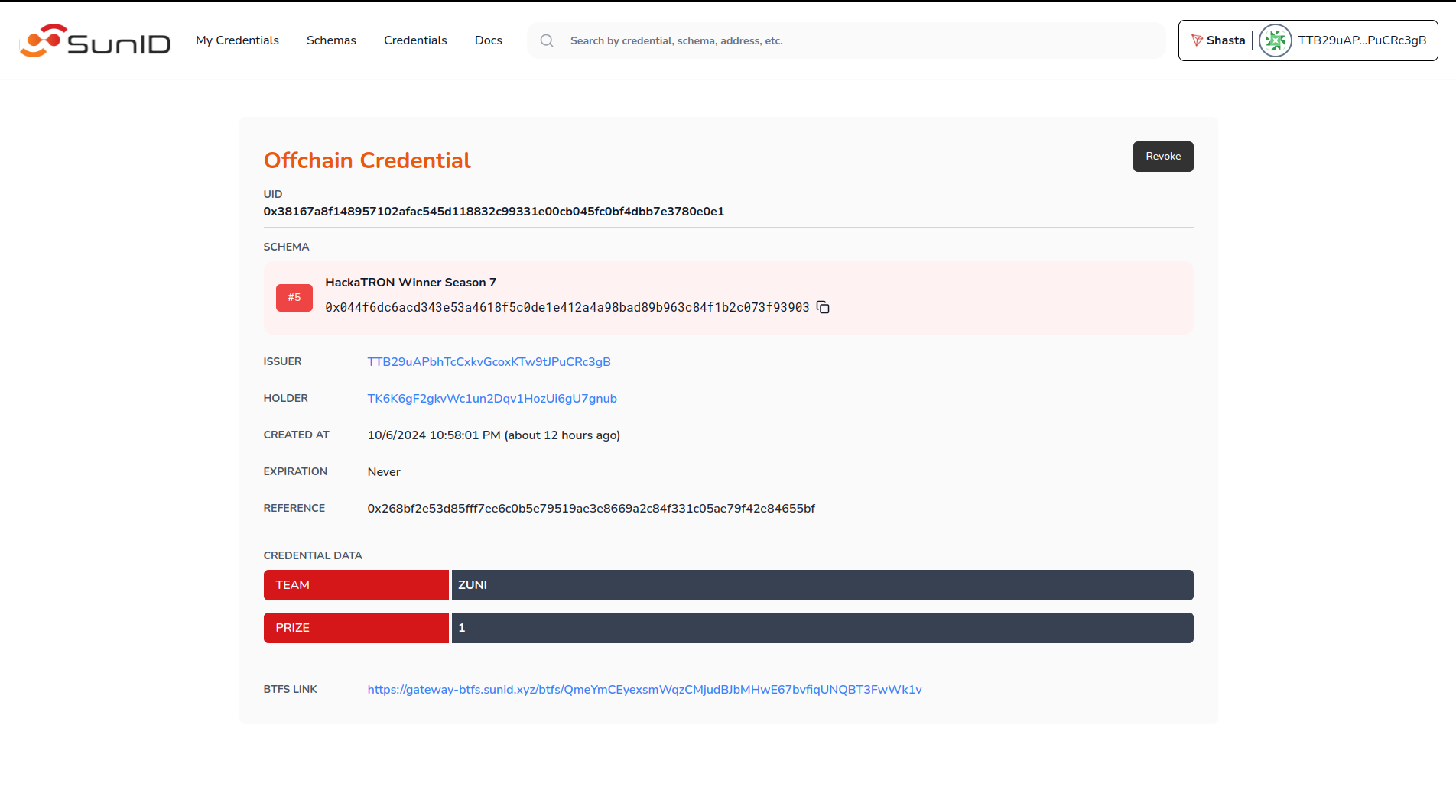Revoke this offchain credential
1456x799 pixels.
click(1163, 157)
